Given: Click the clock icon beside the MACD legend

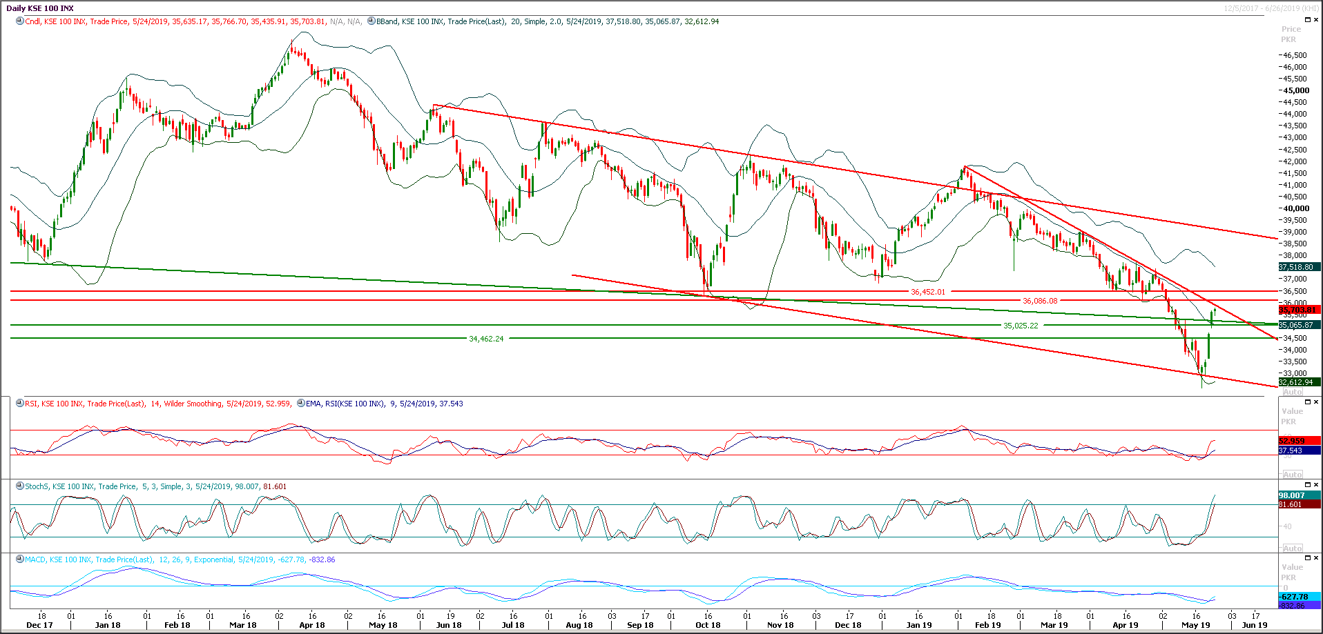Looking at the screenshot, I should (20, 559).
